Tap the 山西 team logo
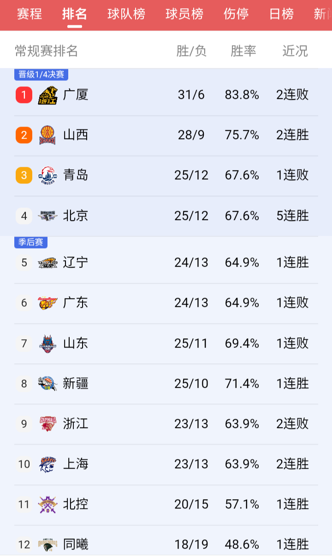The height and width of the screenshot is (557, 332). pyautogui.click(x=48, y=135)
